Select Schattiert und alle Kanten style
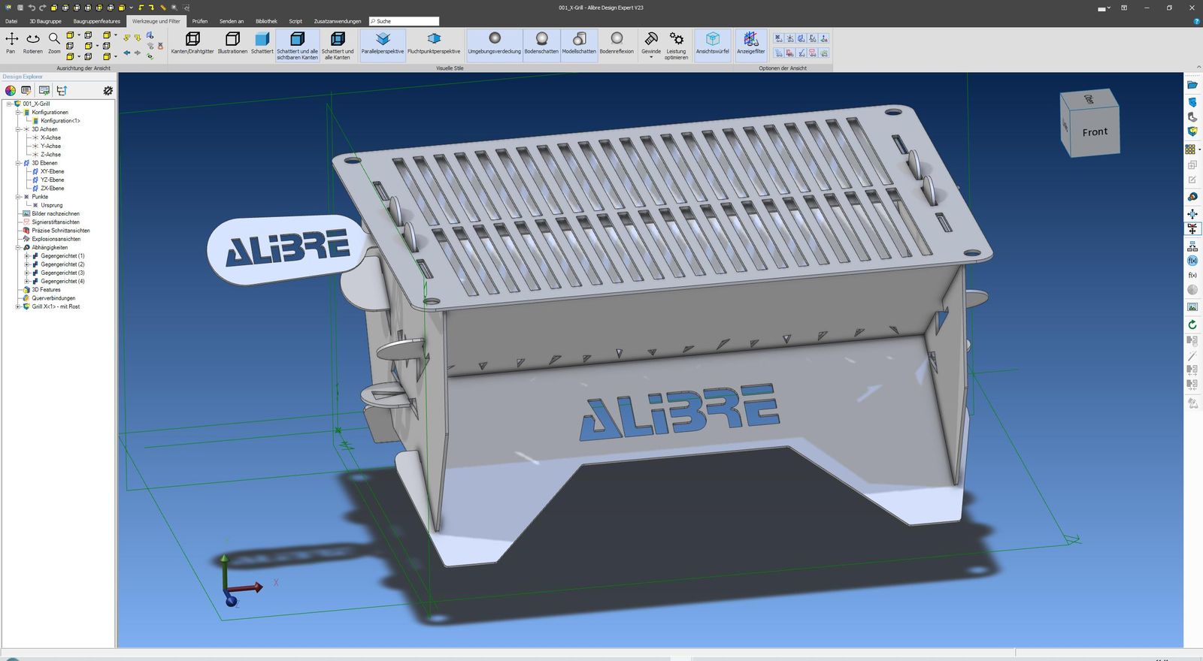1203x661 pixels. [x=338, y=45]
